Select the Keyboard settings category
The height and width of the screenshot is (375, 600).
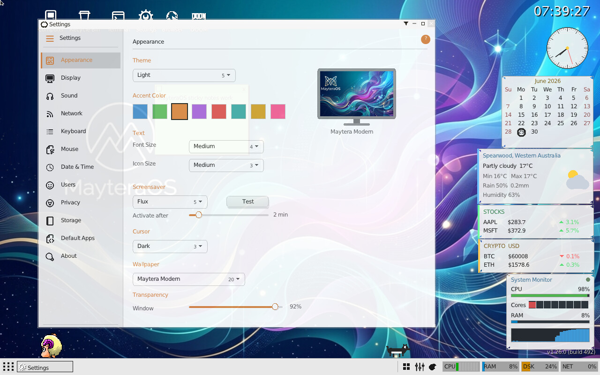pyautogui.click(x=80, y=131)
